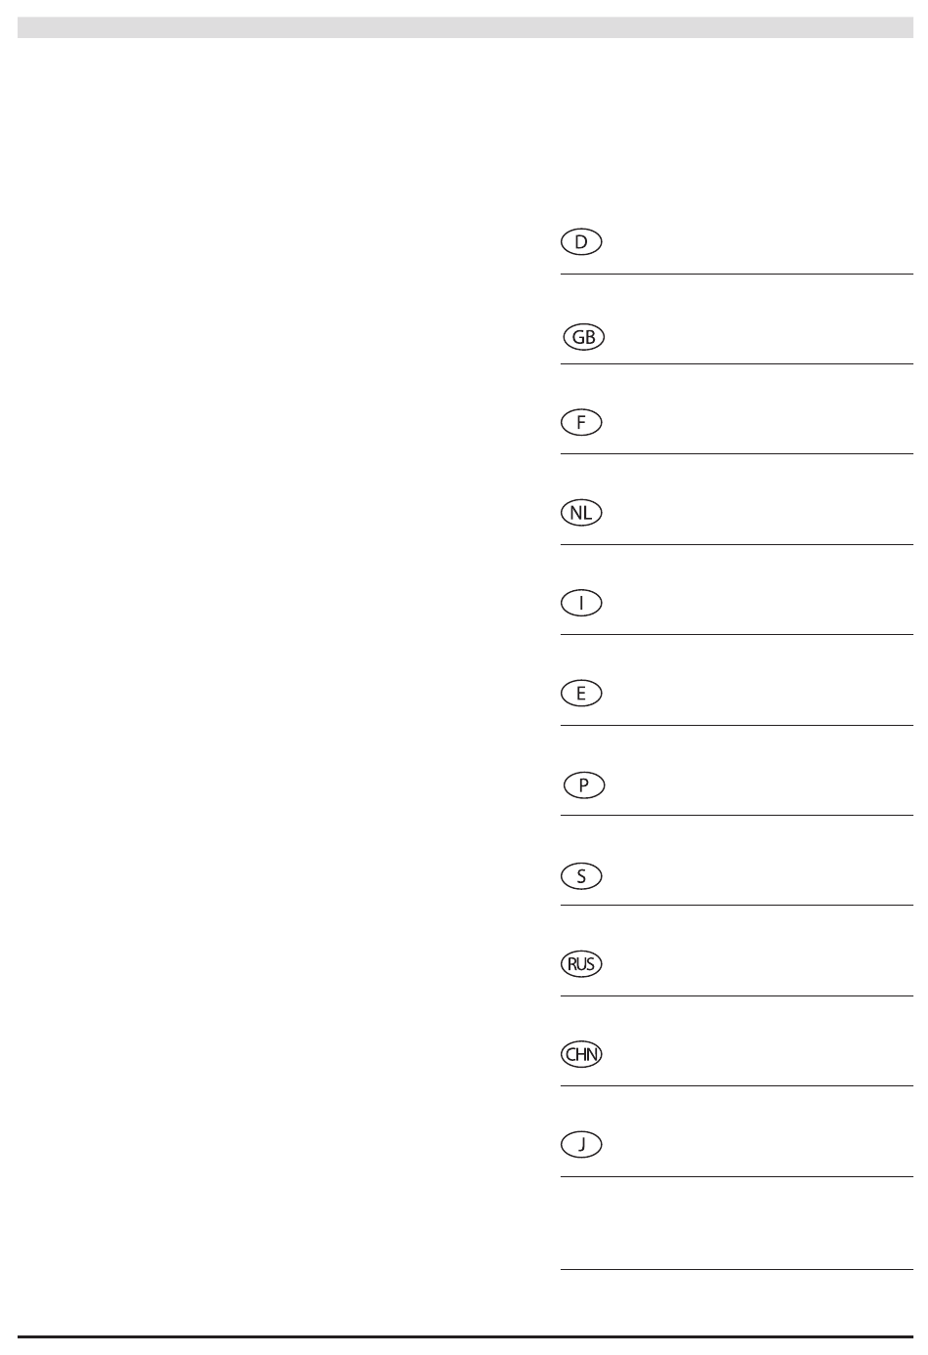Choose the P (Portuguese) language badge
This screenshot has height=1355, width=928.
point(584,784)
